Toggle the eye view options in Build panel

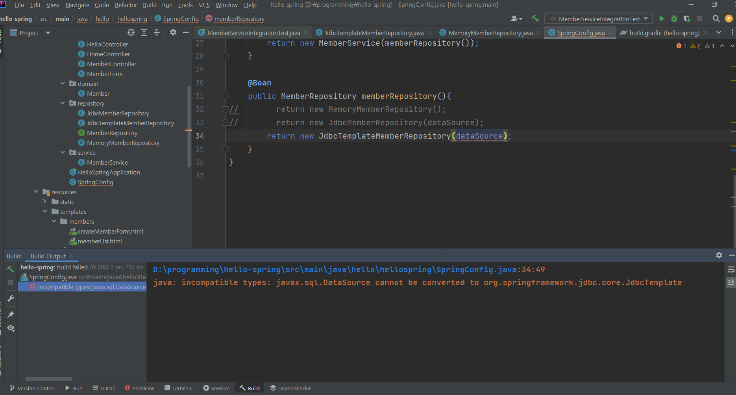pos(11,328)
